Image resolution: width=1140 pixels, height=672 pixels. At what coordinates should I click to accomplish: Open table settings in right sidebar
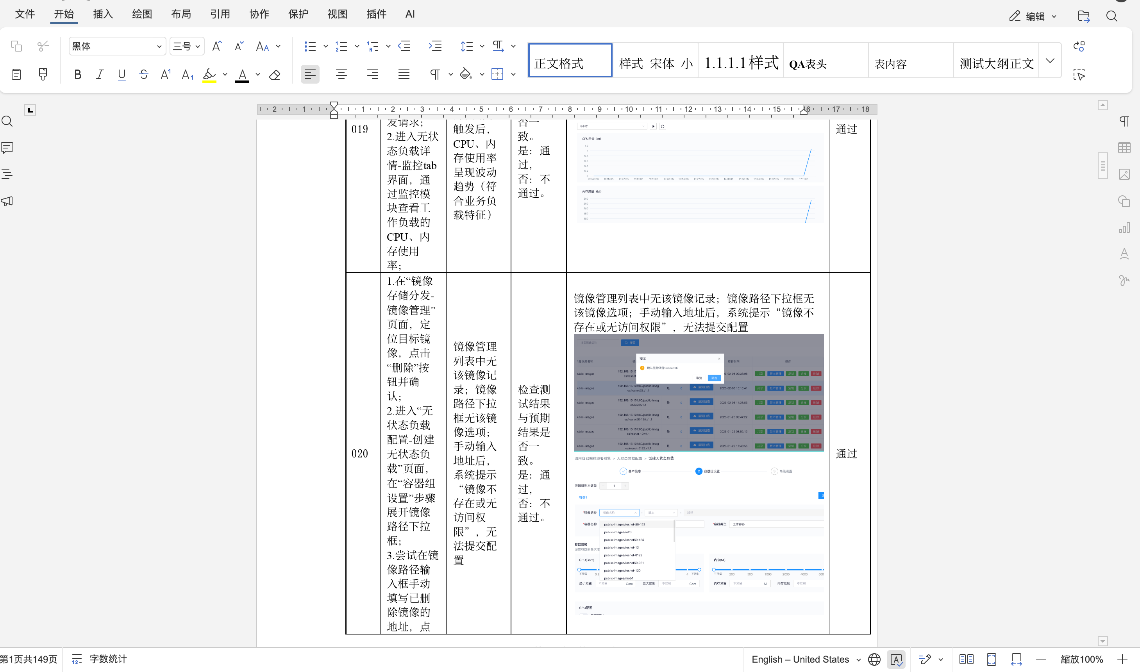[x=1124, y=148]
